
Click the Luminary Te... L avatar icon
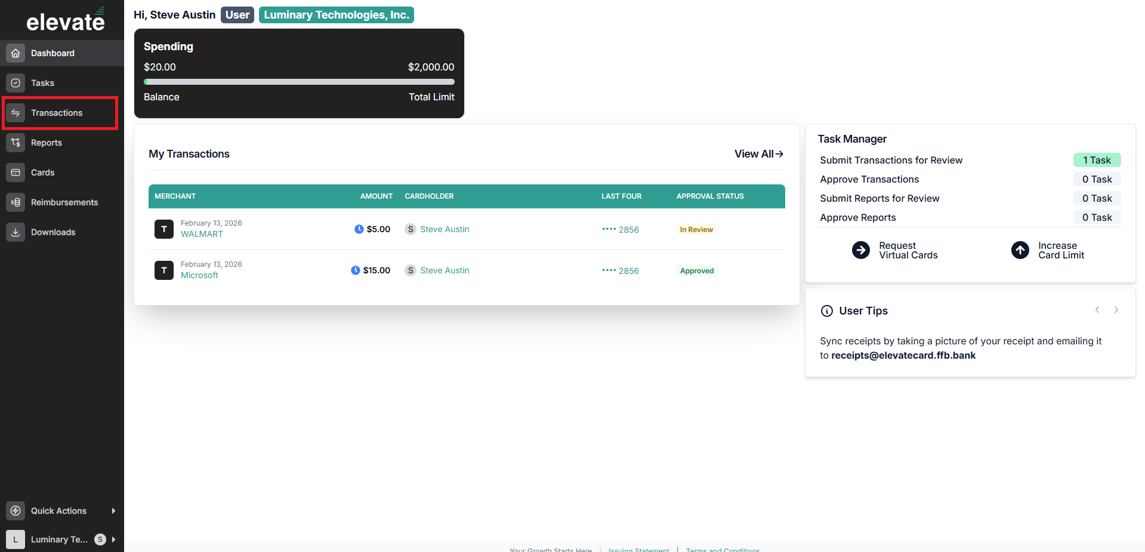coord(16,539)
